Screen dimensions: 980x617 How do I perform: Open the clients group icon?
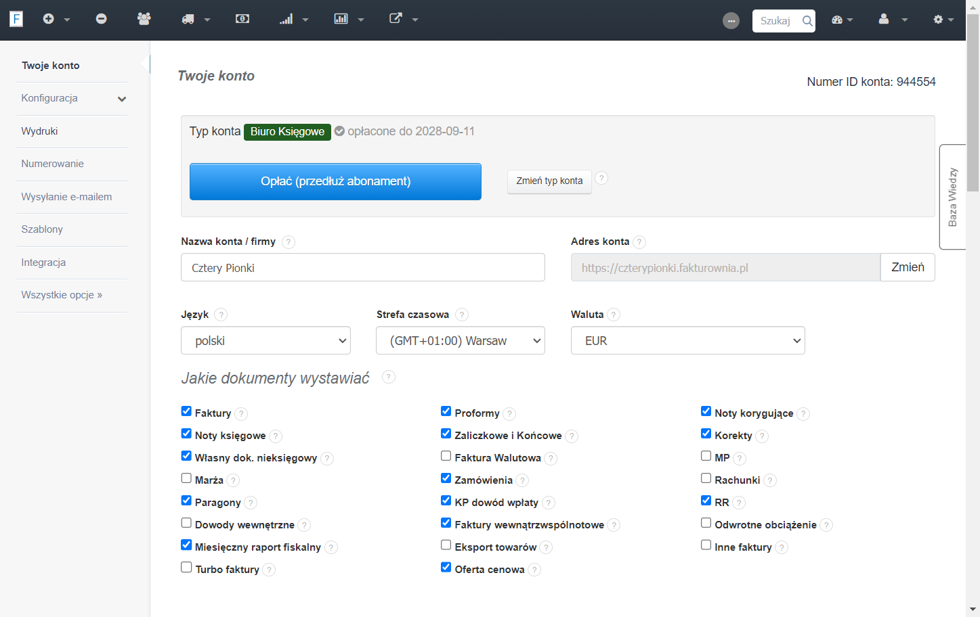(144, 19)
